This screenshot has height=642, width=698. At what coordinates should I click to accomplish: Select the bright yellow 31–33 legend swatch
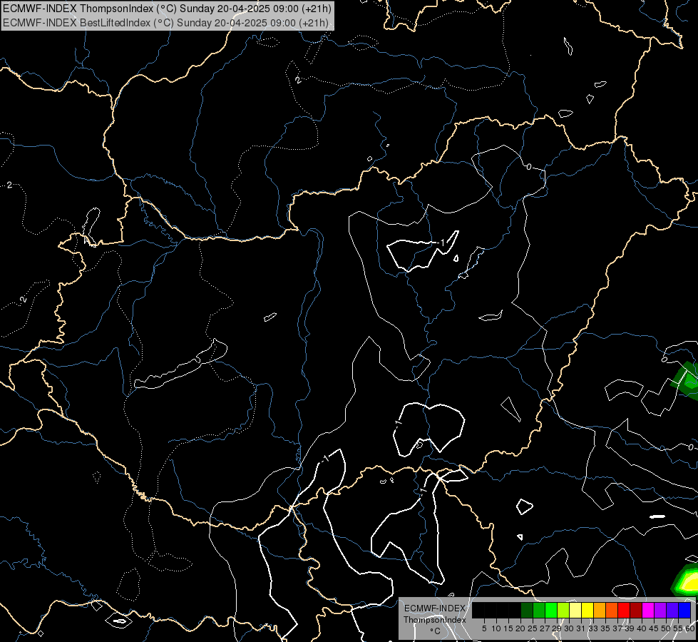587,610
